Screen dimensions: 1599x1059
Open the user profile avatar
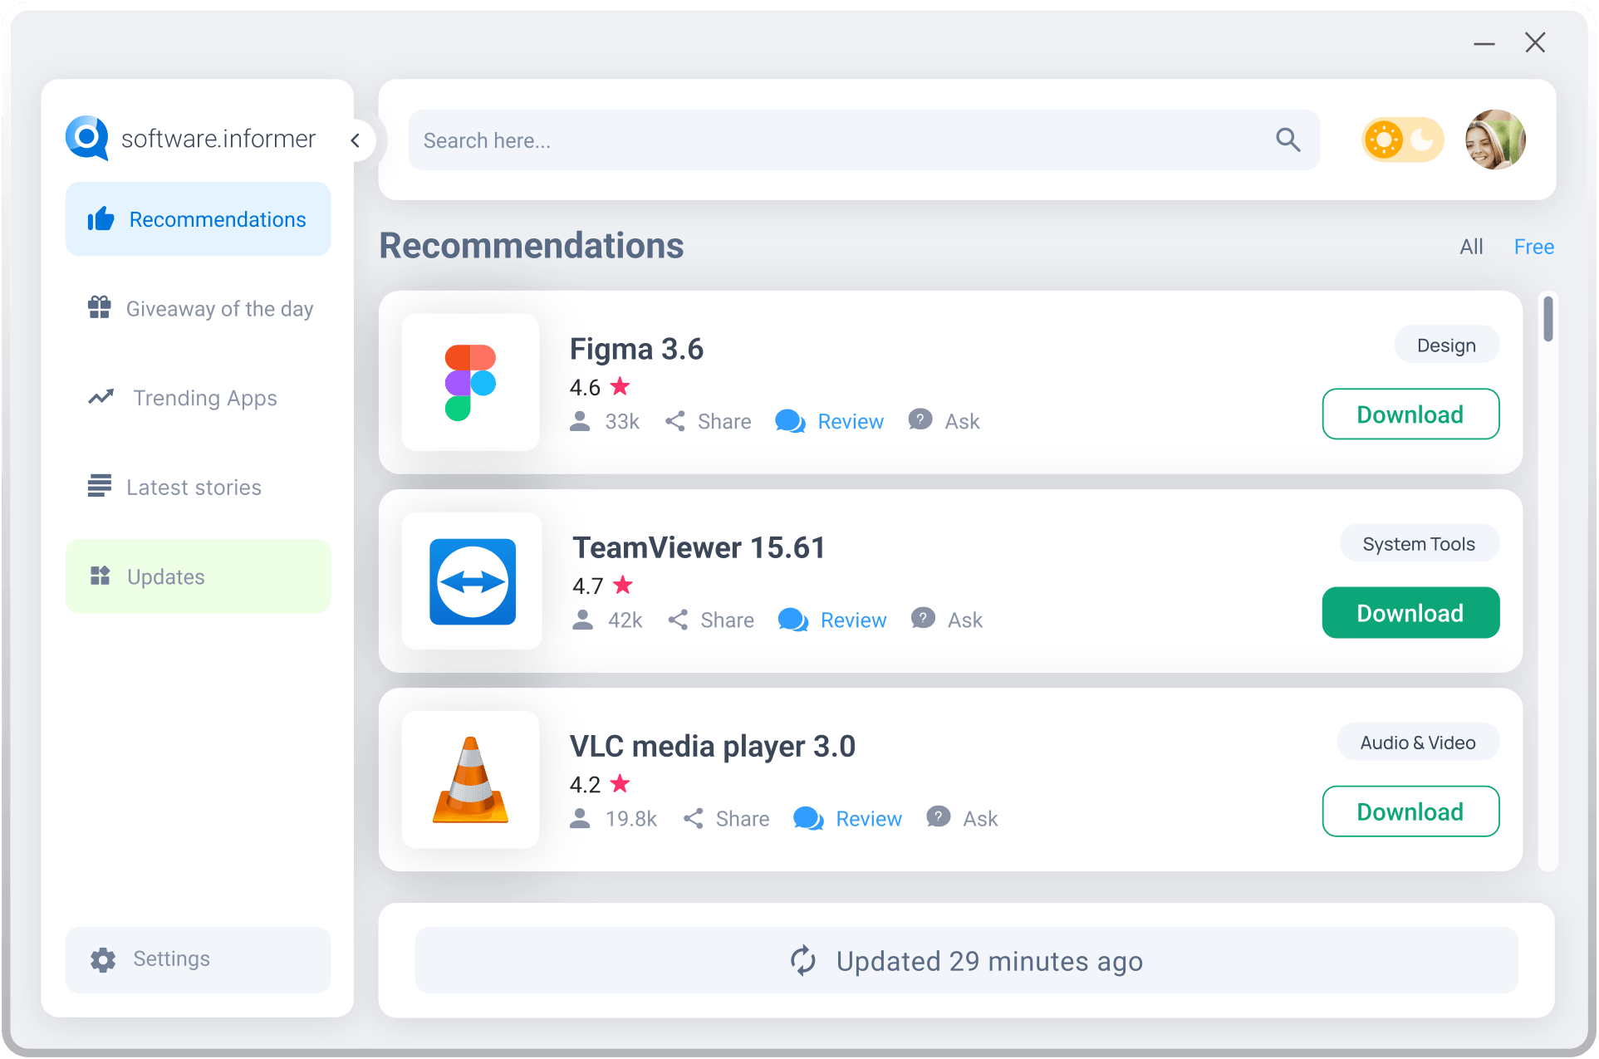[x=1496, y=140]
